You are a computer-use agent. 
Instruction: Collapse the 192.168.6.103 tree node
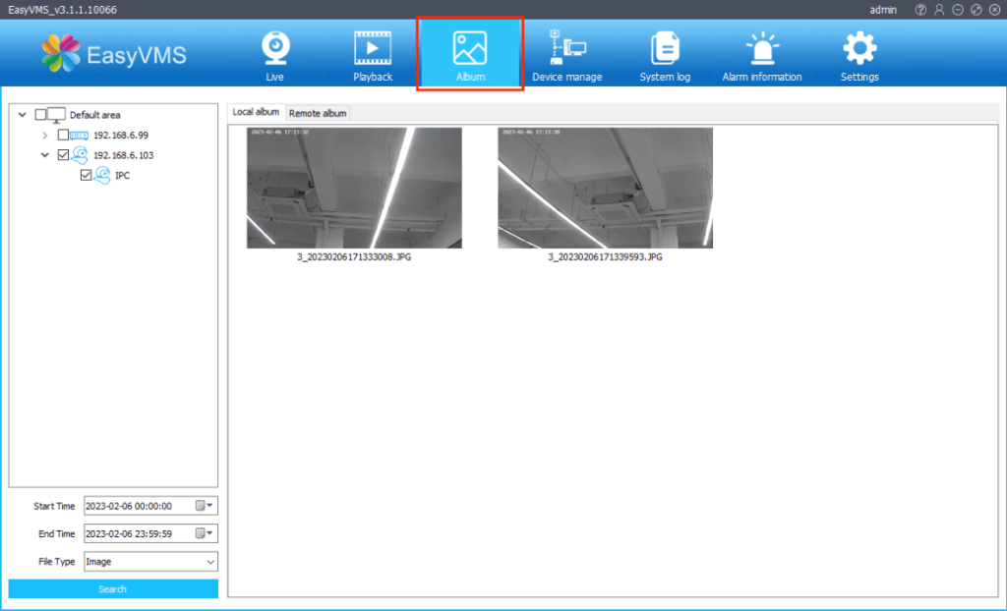click(x=45, y=155)
